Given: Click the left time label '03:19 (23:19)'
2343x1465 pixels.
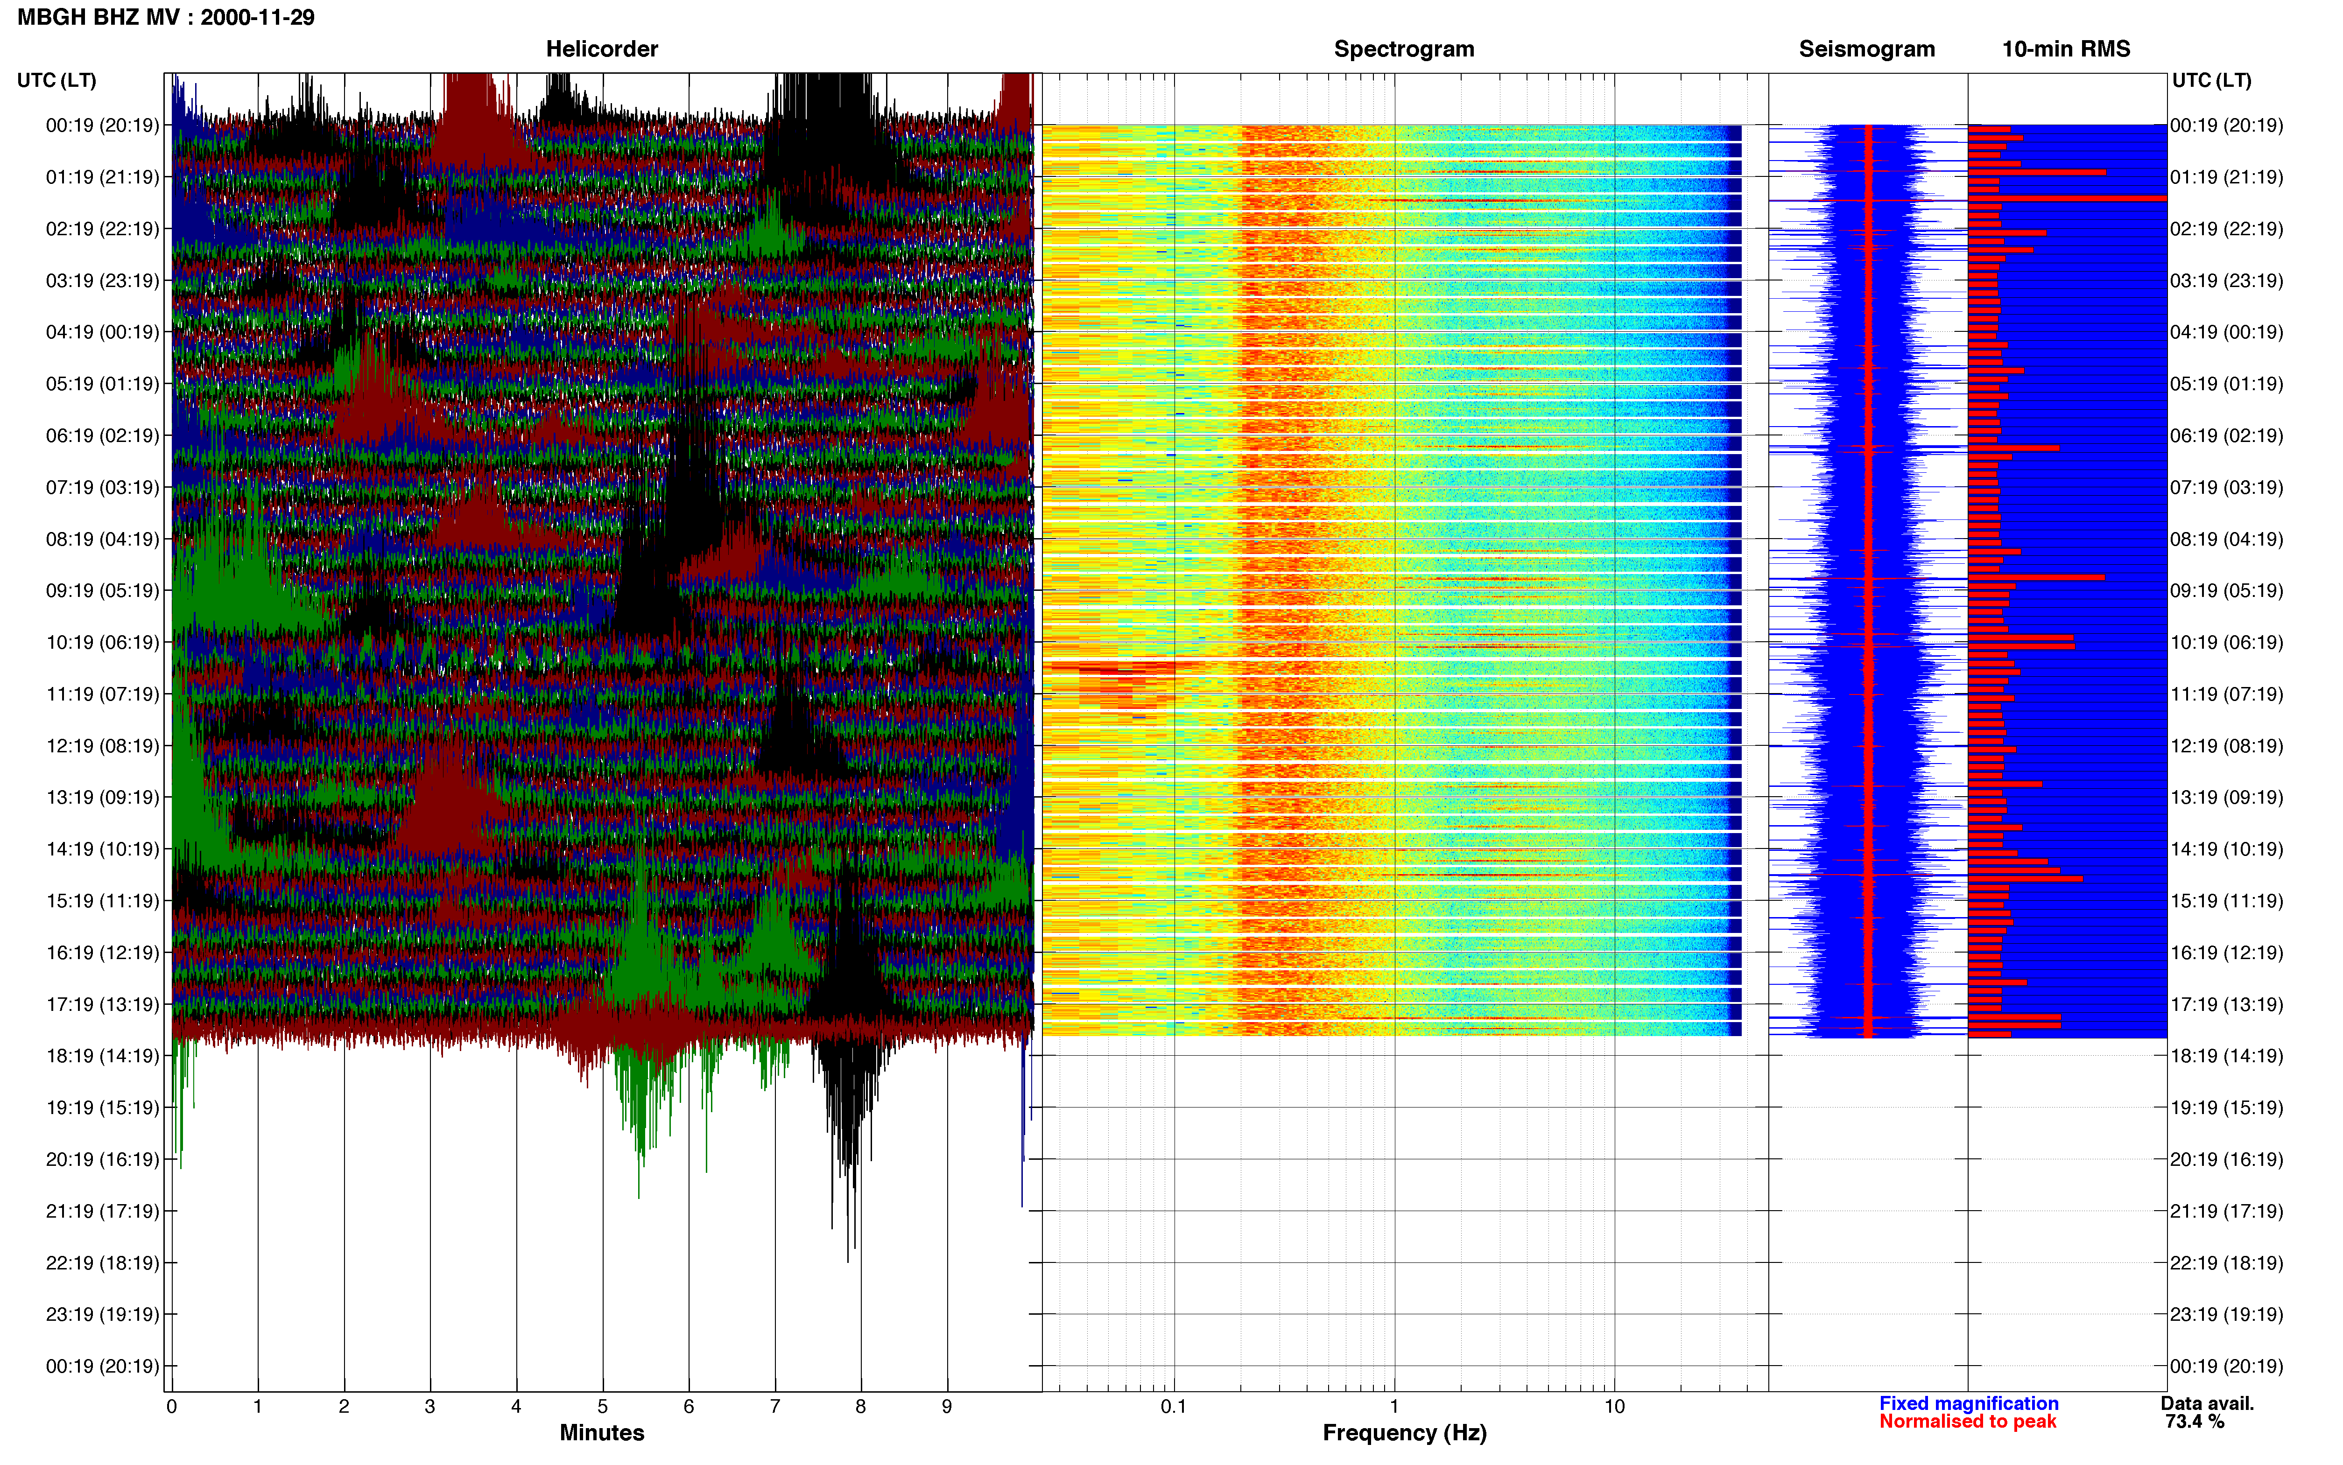Looking at the screenshot, I should click(103, 281).
